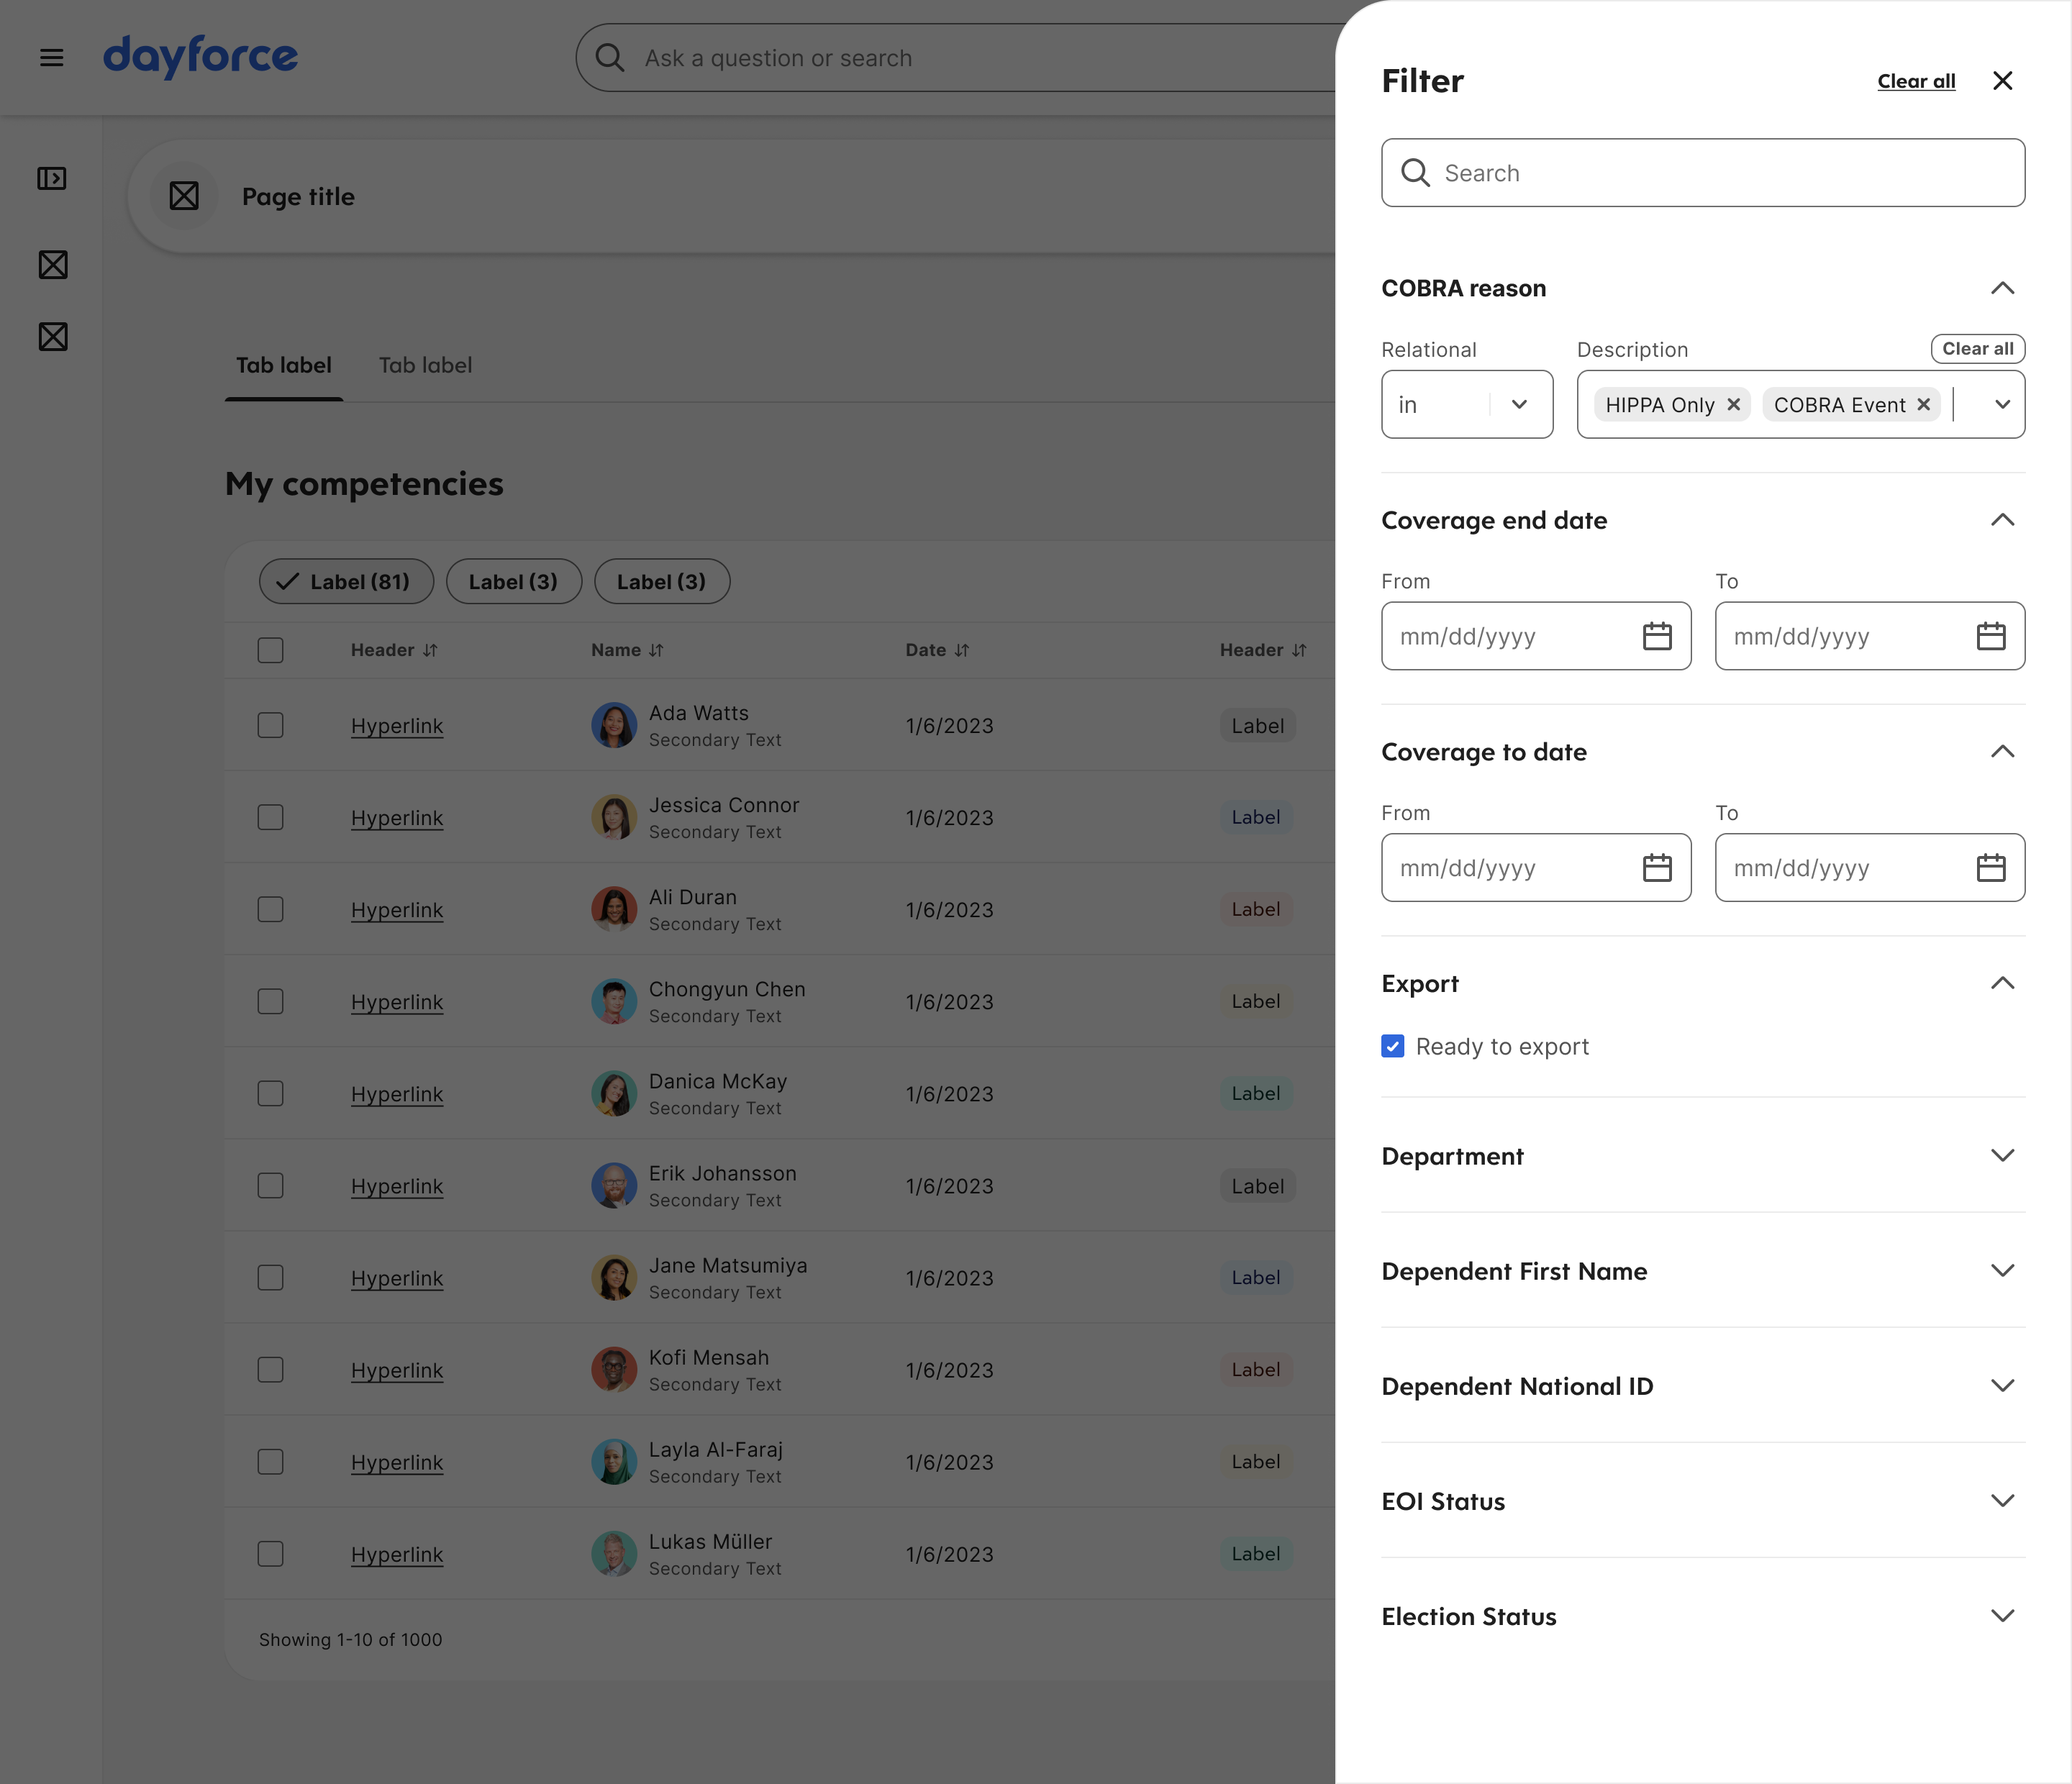Open calendar picker for Coverage end date From
This screenshot has height=1784, width=2072.
point(1657,636)
